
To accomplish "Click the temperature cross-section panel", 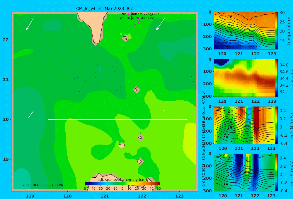I will click(244, 31).
